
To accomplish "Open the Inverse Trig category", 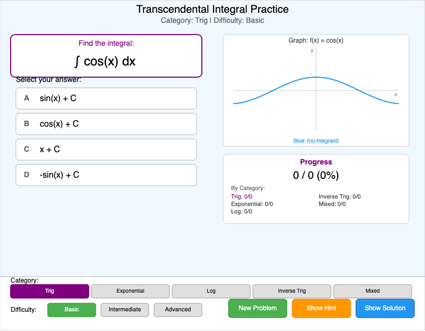I will 292,291.
